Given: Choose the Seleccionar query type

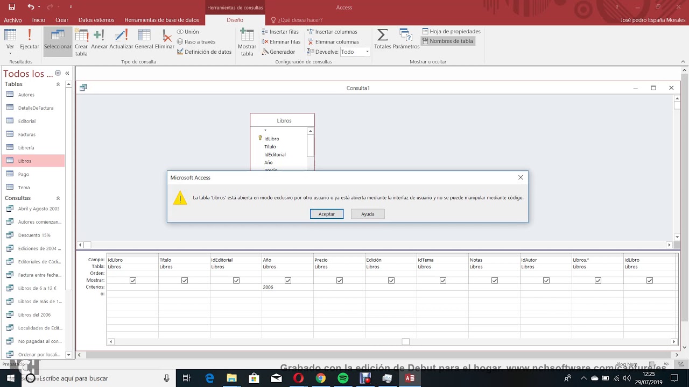Looking at the screenshot, I should pyautogui.click(x=58, y=40).
